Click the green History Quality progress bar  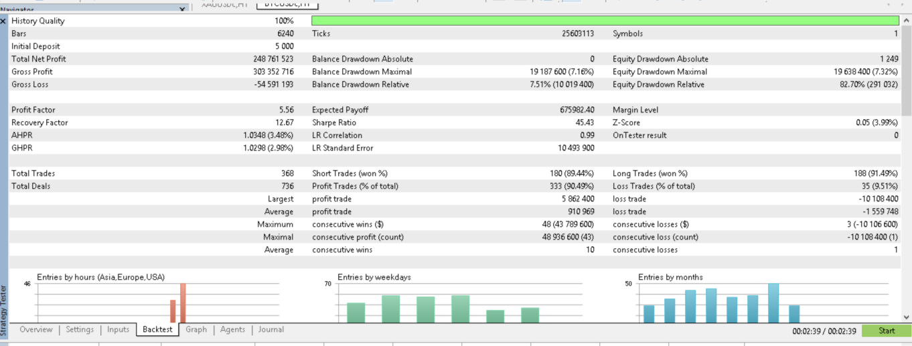605,21
